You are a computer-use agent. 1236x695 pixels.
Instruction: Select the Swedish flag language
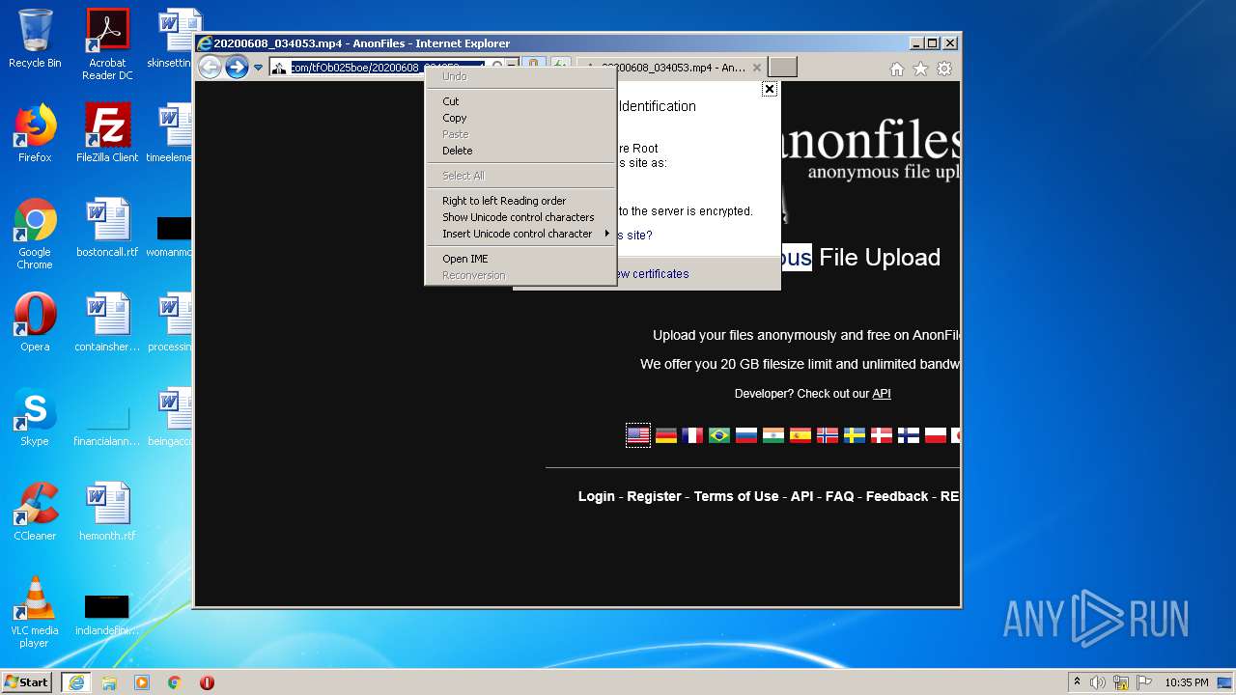(x=855, y=436)
